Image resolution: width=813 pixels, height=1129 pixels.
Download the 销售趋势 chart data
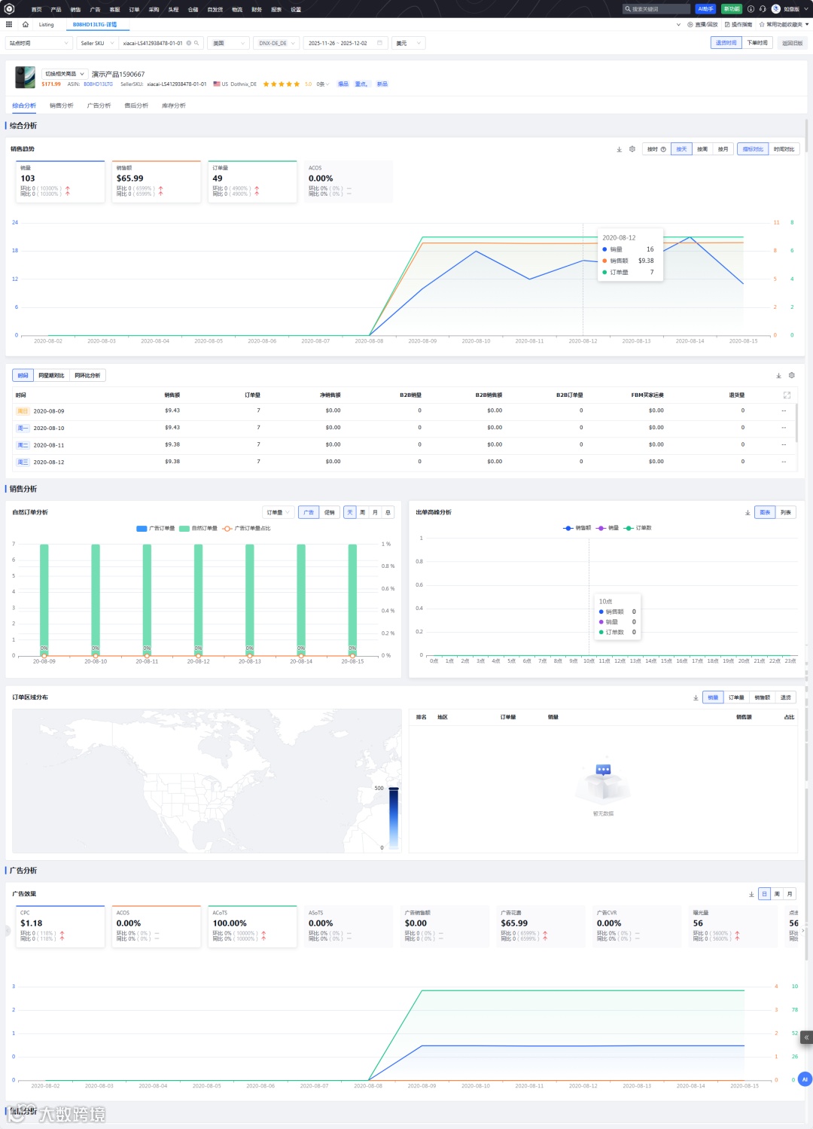click(620, 149)
